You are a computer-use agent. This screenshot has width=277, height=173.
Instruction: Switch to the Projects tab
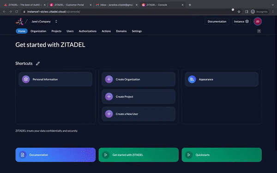tap(56, 31)
